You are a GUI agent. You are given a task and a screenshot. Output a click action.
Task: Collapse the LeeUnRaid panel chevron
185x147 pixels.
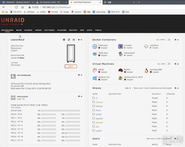coord(81,40)
